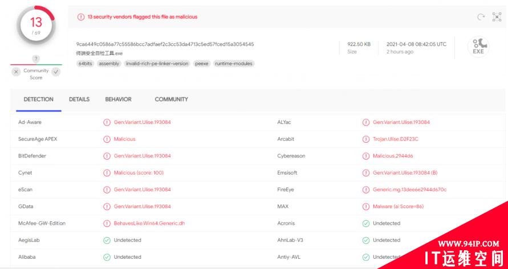
Task: Click AhnLab-V3 undetected check icon
Action: [x=366, y=240]
